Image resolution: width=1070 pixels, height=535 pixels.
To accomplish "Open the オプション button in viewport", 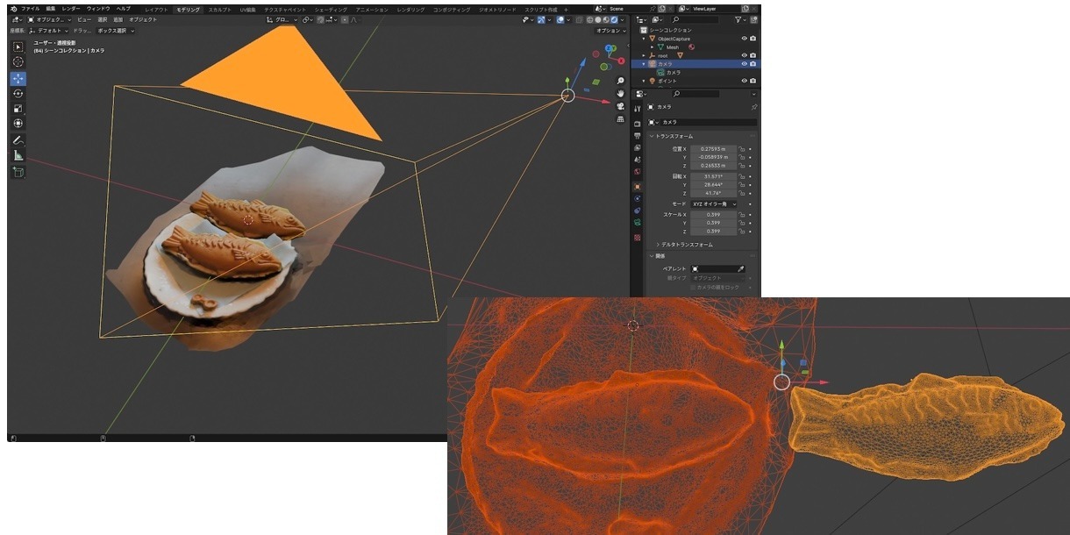I will point(608,31).
